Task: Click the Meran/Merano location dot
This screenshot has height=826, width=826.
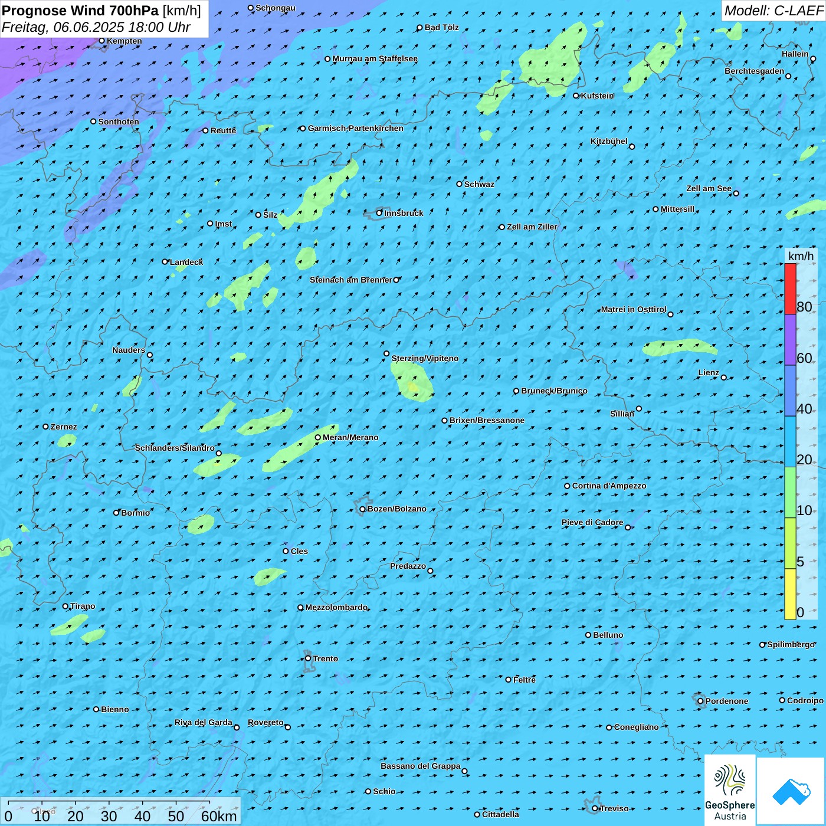Action: (x=317, y=437)
